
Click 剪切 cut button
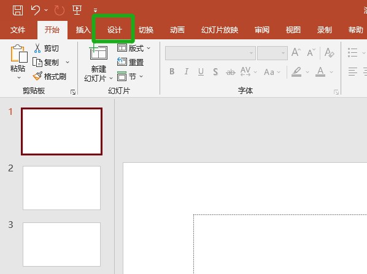(47, 48)
